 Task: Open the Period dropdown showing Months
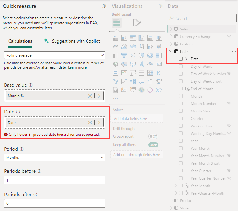[55, 157]
